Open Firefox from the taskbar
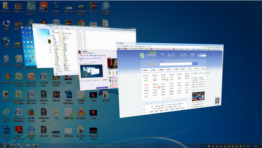The width and height of the screenshot is (262, 148). pos(13,146)
